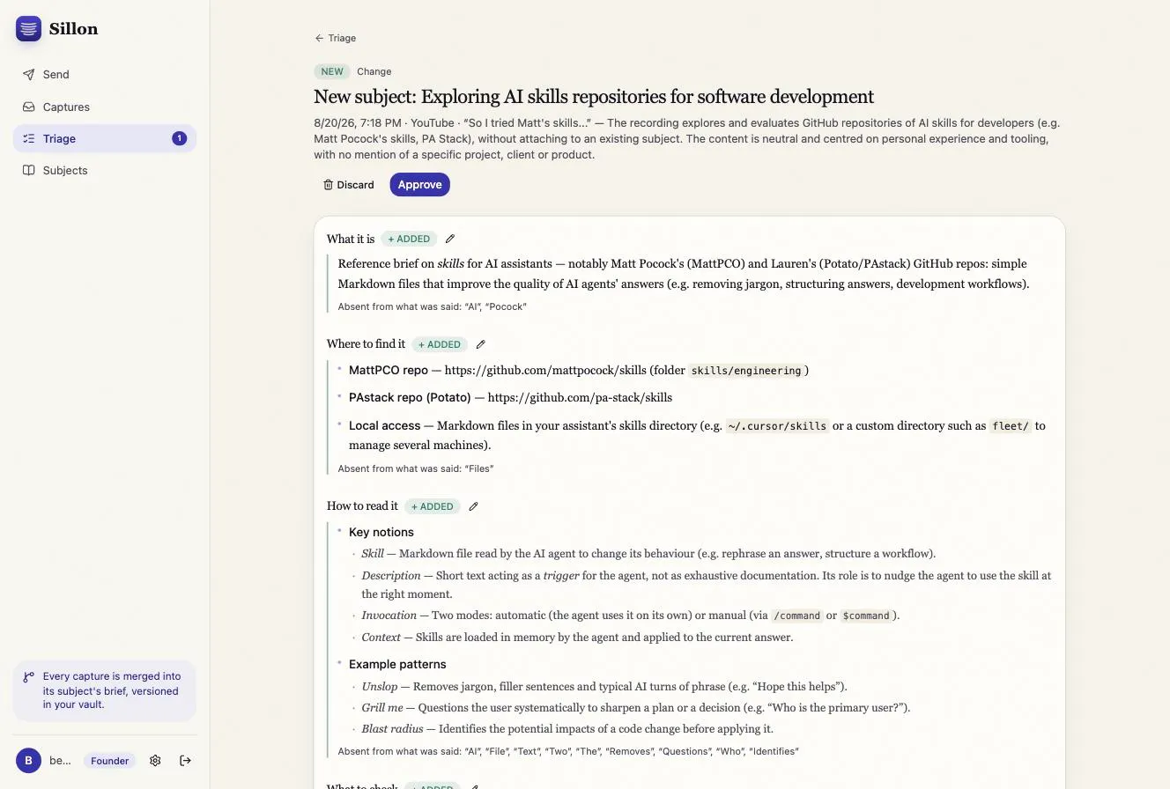Go to Captures in the sidebar
Image resolution: width=1170 pixels, height=789 pixels.
(105, 107)
